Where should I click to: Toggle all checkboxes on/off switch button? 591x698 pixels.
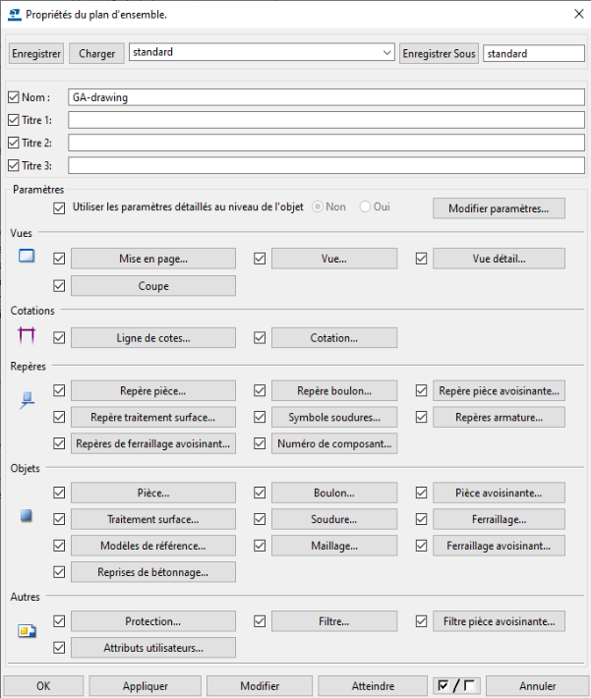456,685
